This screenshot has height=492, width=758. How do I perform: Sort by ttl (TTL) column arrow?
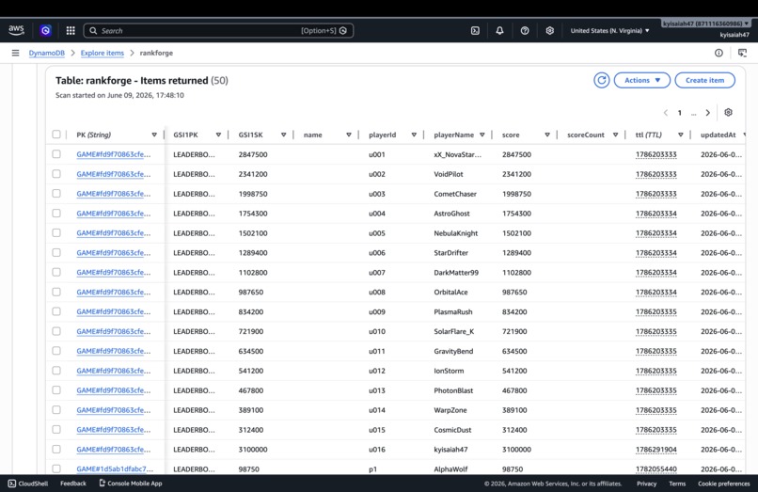(x=681, y=135)
